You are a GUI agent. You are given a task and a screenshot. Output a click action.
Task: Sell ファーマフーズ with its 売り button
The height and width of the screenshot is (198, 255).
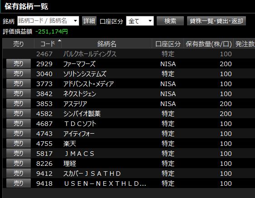[19, 63]
